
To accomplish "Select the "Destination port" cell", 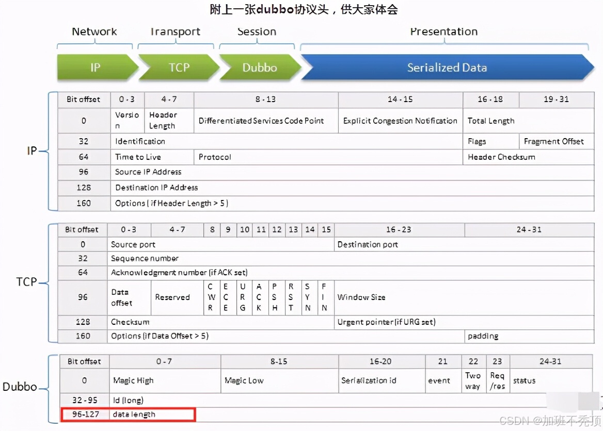I will (464, 244).
